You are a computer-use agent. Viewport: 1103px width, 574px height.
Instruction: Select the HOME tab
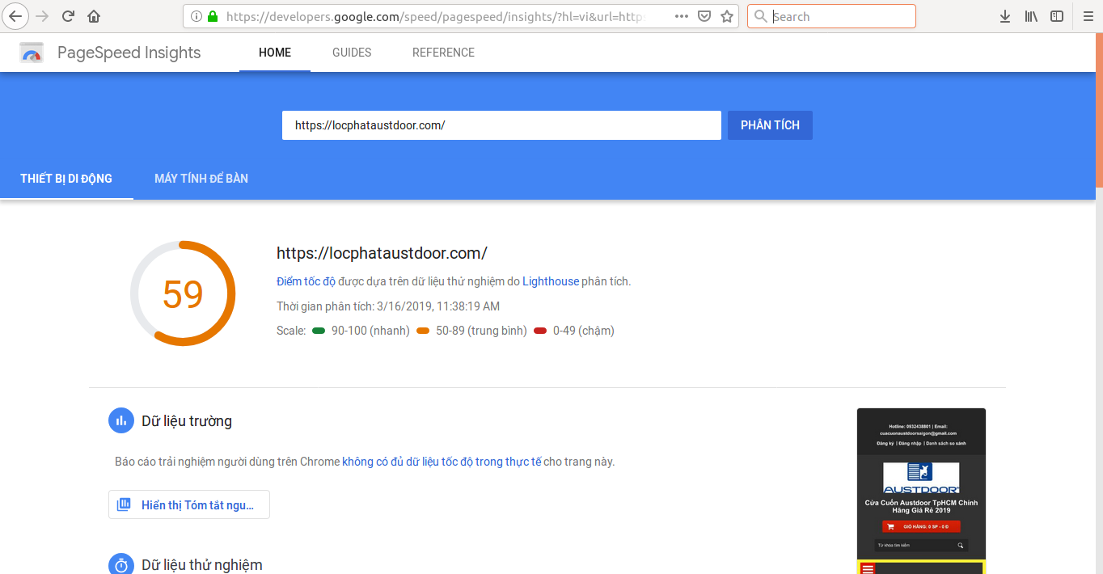[275, 53]
